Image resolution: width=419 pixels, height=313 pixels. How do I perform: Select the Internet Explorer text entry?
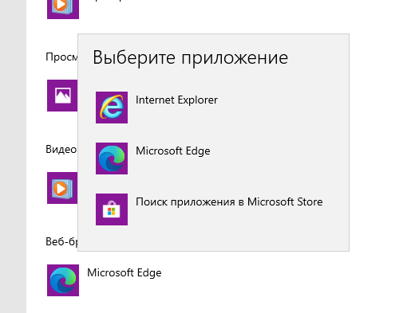pyautogui.click(x=176, y=100)
